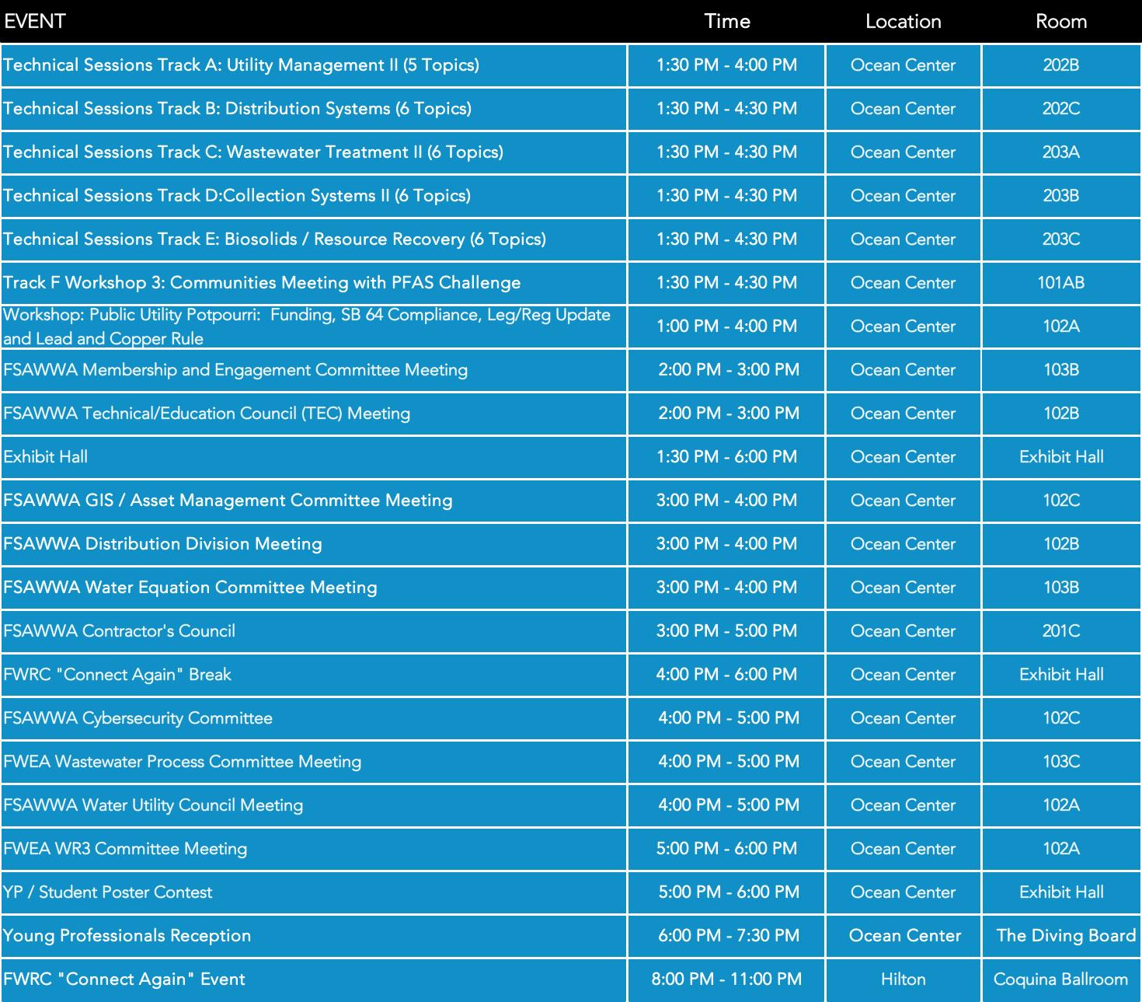
Task: Click room 202B cell
Action: 1061,65
